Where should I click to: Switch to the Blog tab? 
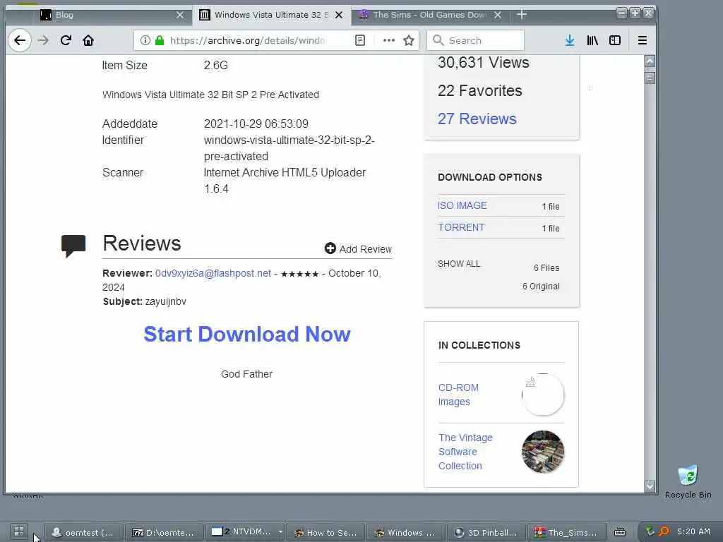coord(106,15)
